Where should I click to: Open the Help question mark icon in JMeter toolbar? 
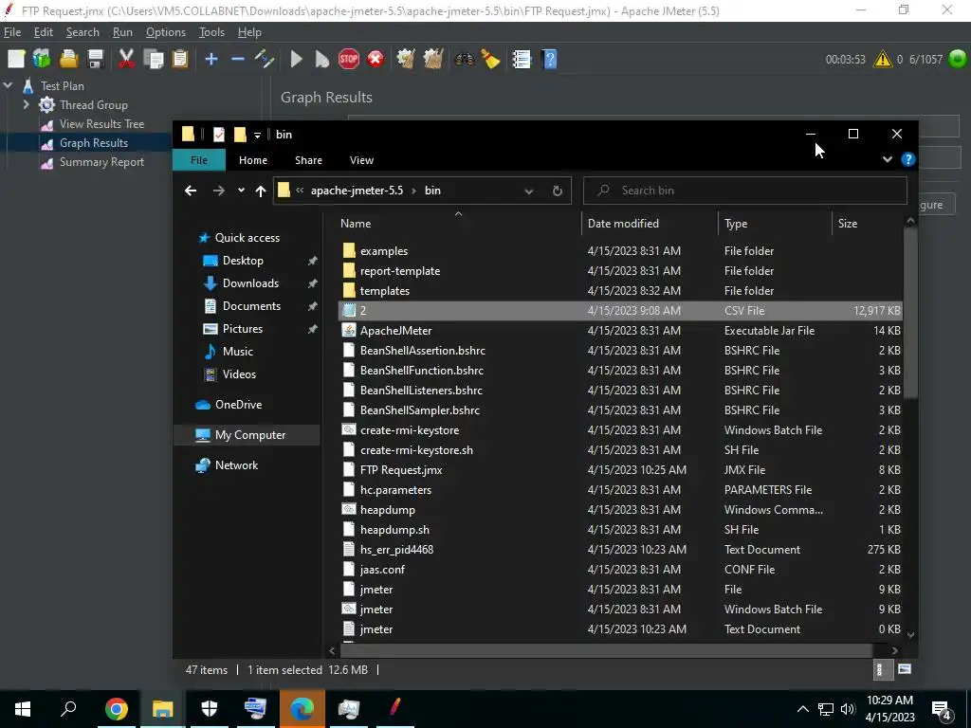pos(549,60)
